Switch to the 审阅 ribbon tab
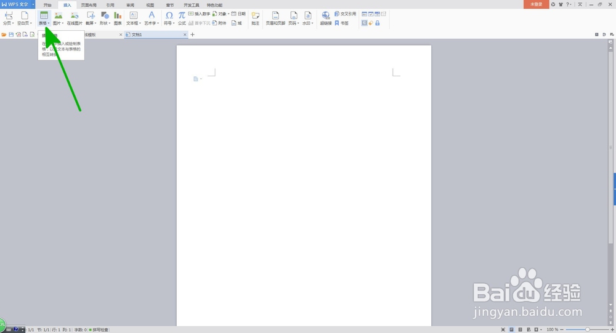The image size is (616, 333). coord(130,5)
